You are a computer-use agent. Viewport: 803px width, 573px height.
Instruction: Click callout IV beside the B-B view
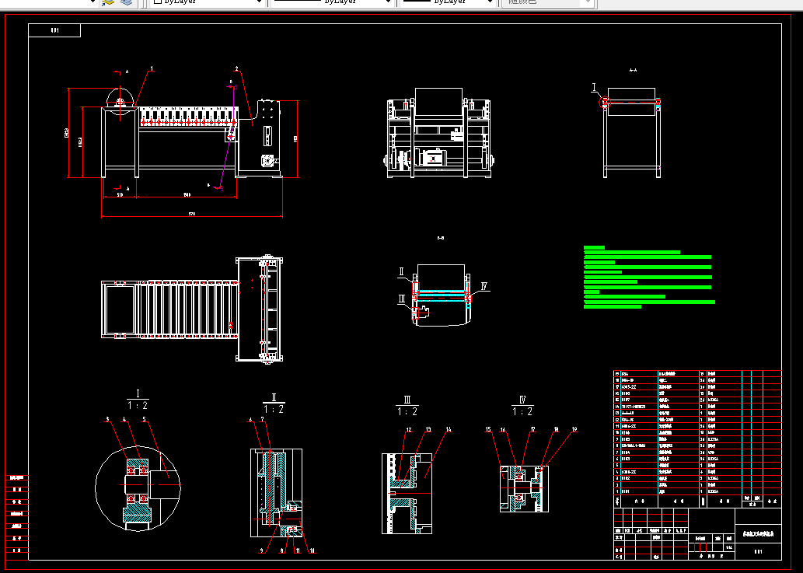click(x=484, y=286)
